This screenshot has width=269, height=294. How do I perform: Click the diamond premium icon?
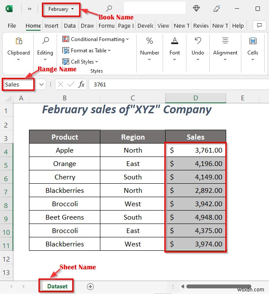(196, 9)
